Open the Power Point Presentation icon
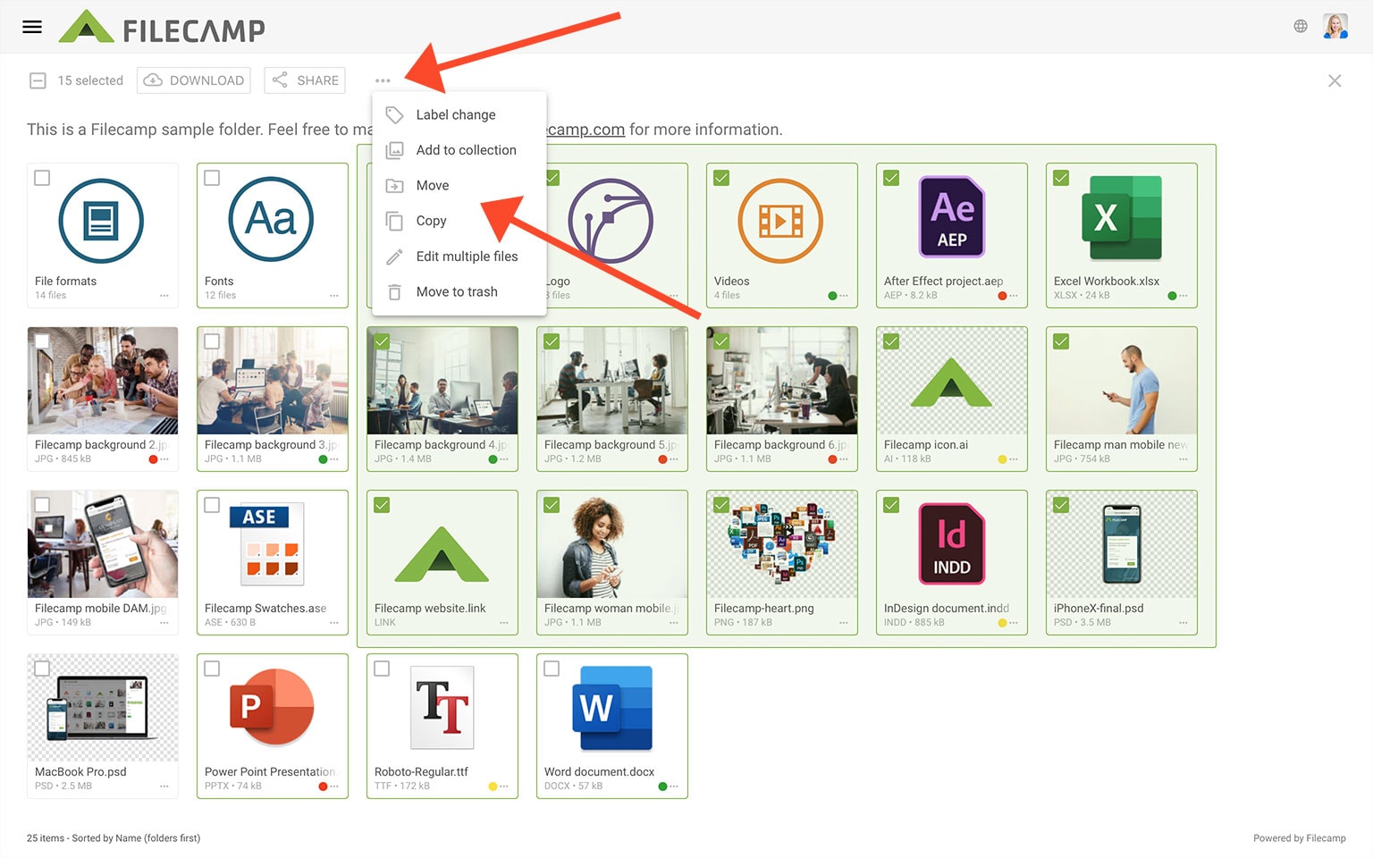Image resolution: width=1373 pixels, height=858 pixels. click(272, 707)
